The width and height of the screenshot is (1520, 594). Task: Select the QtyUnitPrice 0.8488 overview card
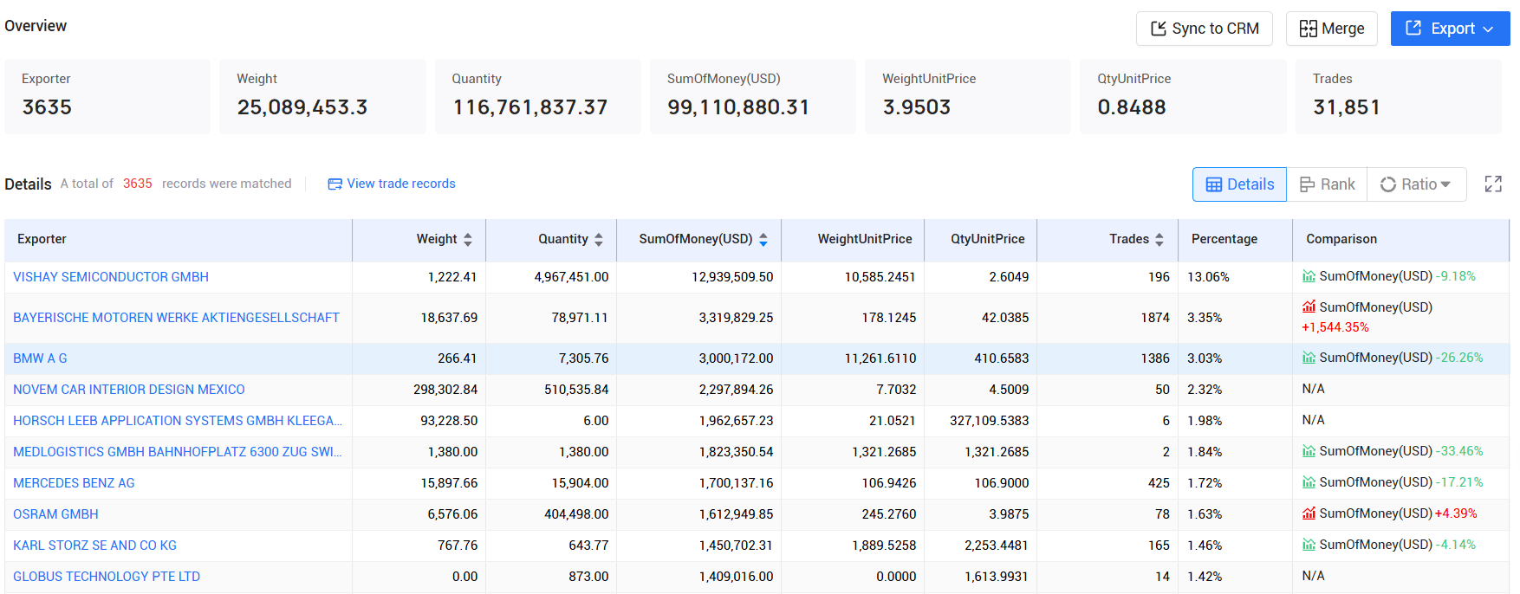[1183, 96]
